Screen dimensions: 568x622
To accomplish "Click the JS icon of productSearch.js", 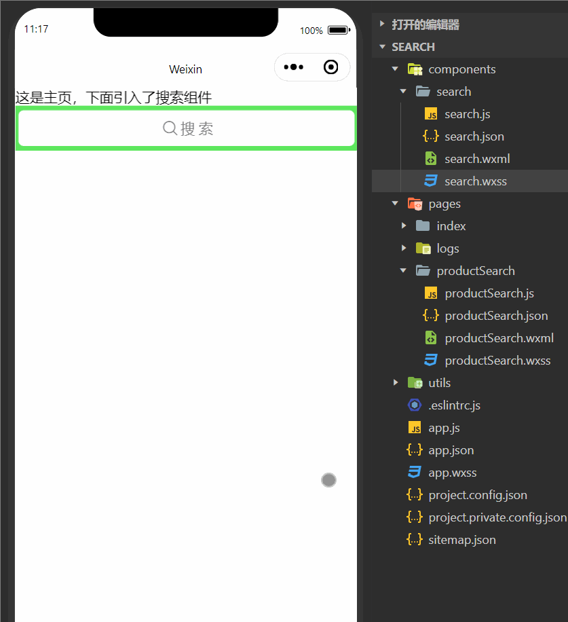I will (x=431, y=293).
